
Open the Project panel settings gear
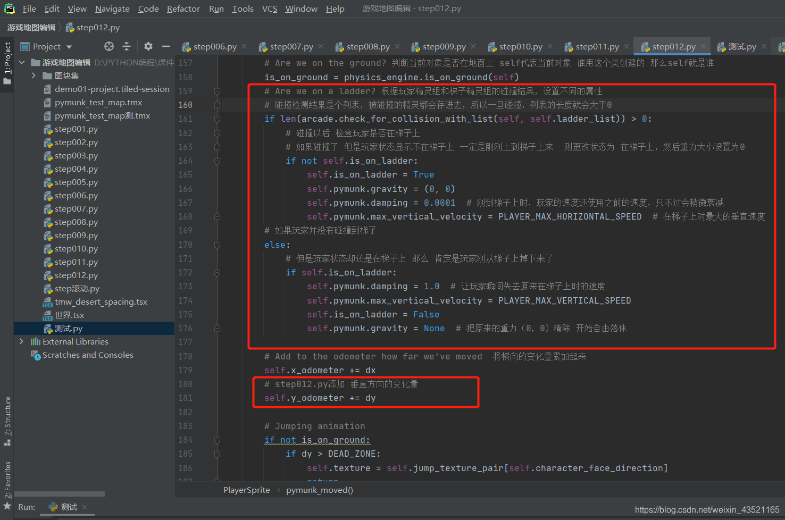(148, 46)
